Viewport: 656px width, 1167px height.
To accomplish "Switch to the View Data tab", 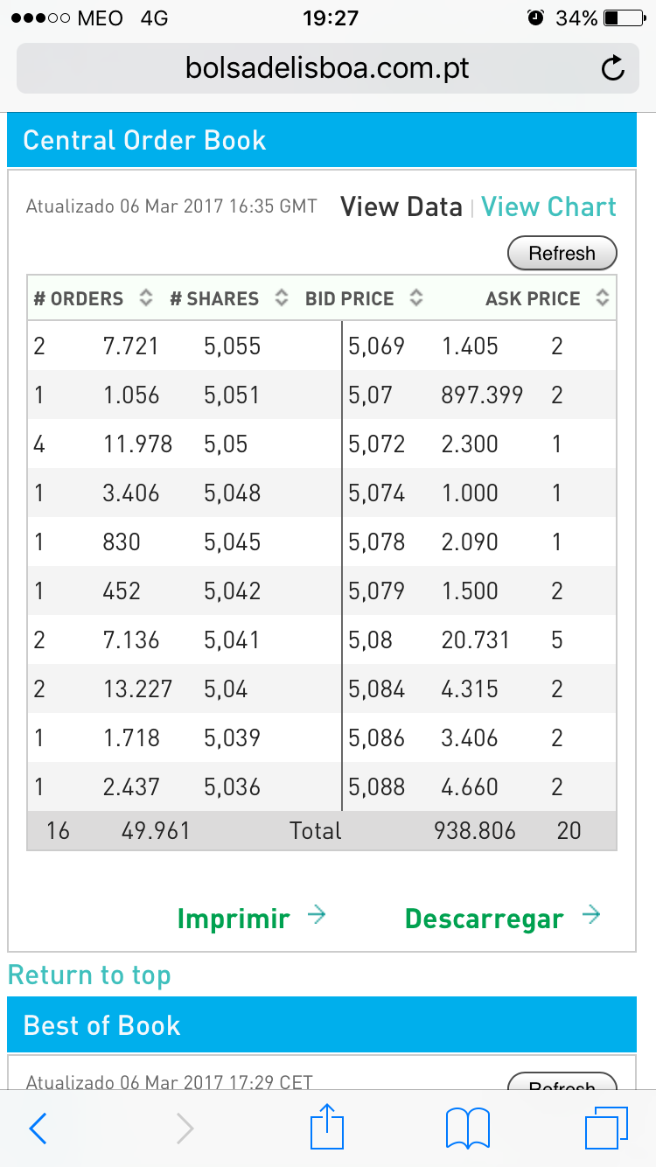I will tap(401, 207).
